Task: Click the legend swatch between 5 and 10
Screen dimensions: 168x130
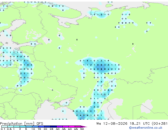Action: coord(29,127)
